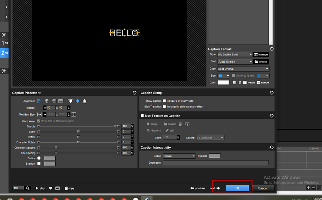The width and height of the screenshot is (322, 200).
Task: Click the Destination input field
Action: point(216,163)
